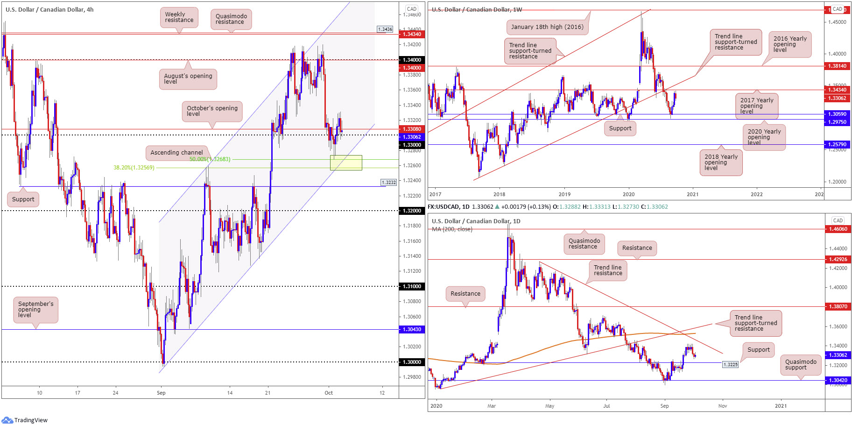Screen dimensions: 852x425
Task: Click the 1.30590 blue price label
Action: click(837, 114)
